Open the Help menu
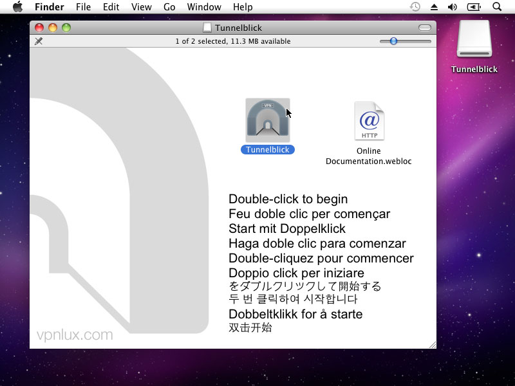 point(243,7)
